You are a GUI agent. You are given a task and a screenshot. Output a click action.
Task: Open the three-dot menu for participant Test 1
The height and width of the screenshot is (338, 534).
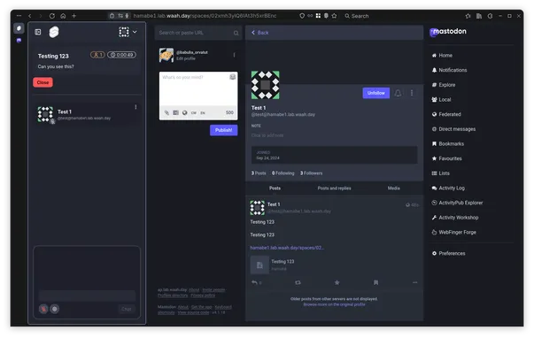pos(135,107)
